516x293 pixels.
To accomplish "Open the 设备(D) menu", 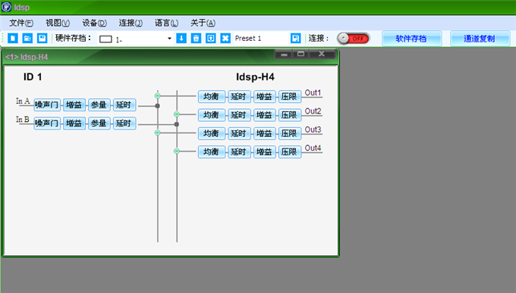I will pos(94,23).
